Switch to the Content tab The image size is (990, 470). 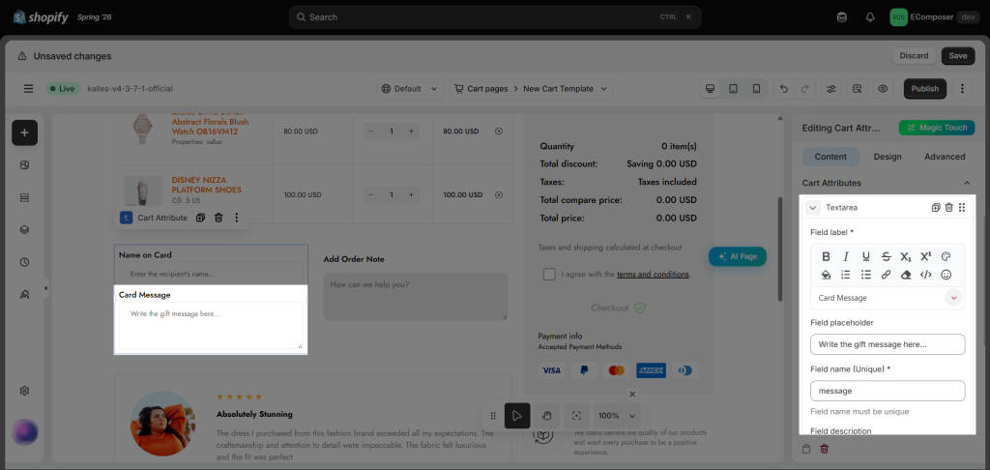[x=830, y=157]
